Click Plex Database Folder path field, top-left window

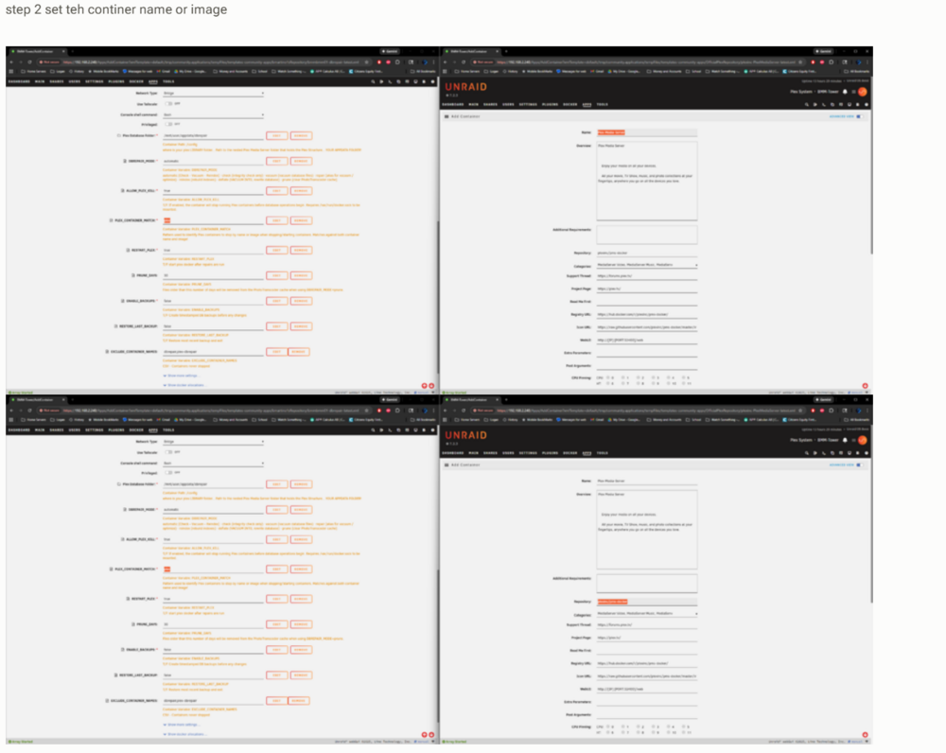[213, 136]
